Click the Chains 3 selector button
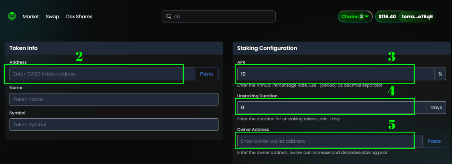 pyautogui.click(x=355, y=17)
